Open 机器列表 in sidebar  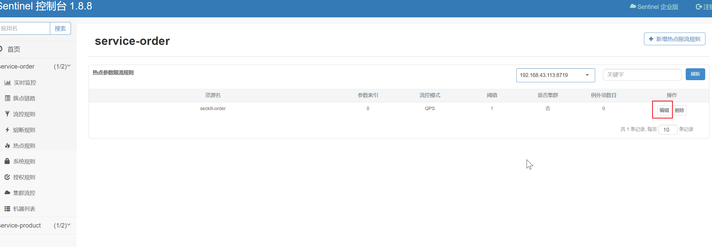point(24,209)
